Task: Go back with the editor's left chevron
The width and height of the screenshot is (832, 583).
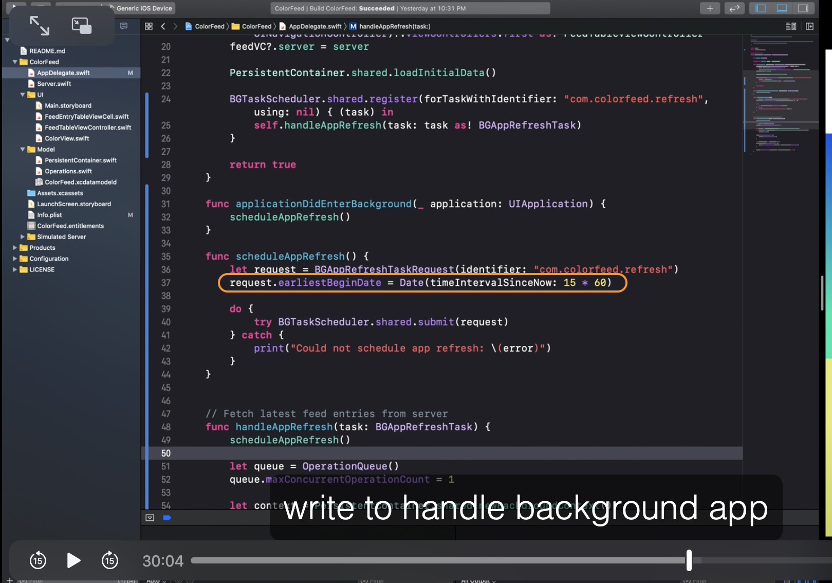Action: pyautogui.click(x=163, y=26)
